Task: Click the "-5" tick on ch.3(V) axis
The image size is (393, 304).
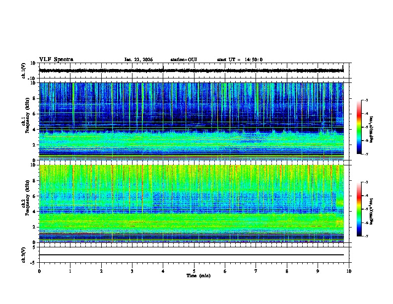Action: coord(34,263)
